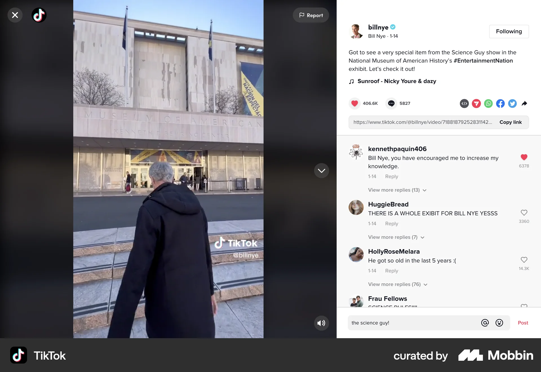Like the video with the heart icon
541x372 pixels.
click(x=354, y=103)
